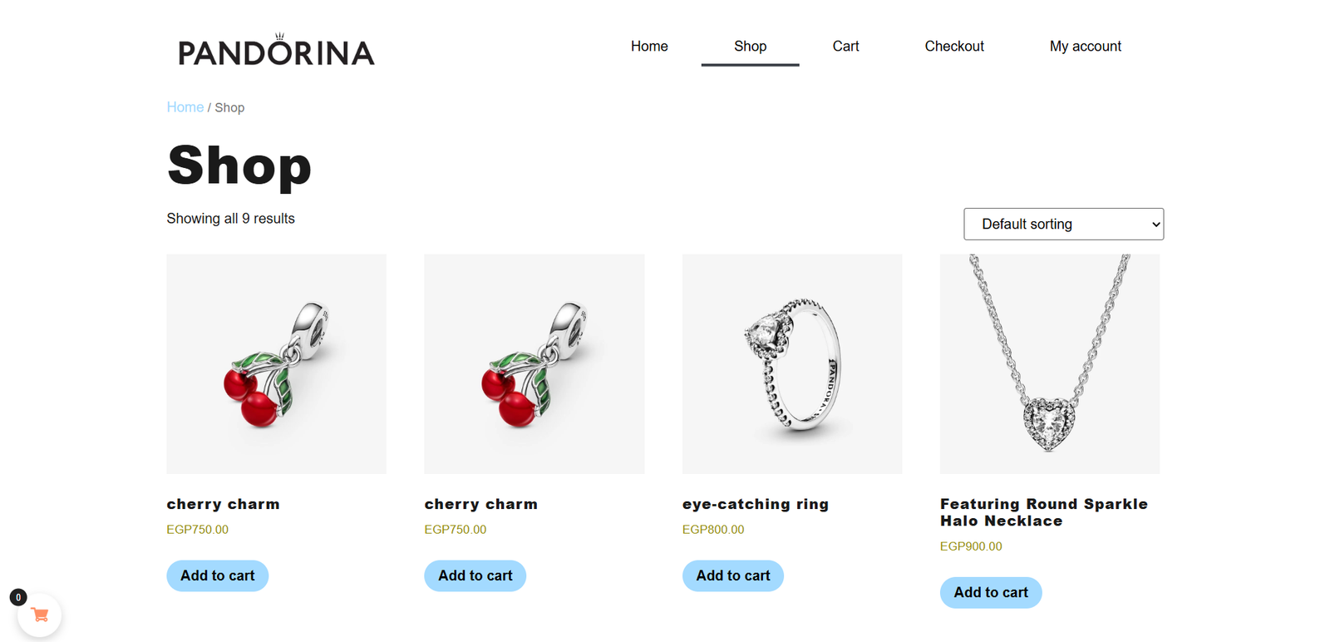Add the Sparkle Halo Necklace to cart
Viewport: 1330px width, 642px height.
pyautogui.click(x=990, y=592)
